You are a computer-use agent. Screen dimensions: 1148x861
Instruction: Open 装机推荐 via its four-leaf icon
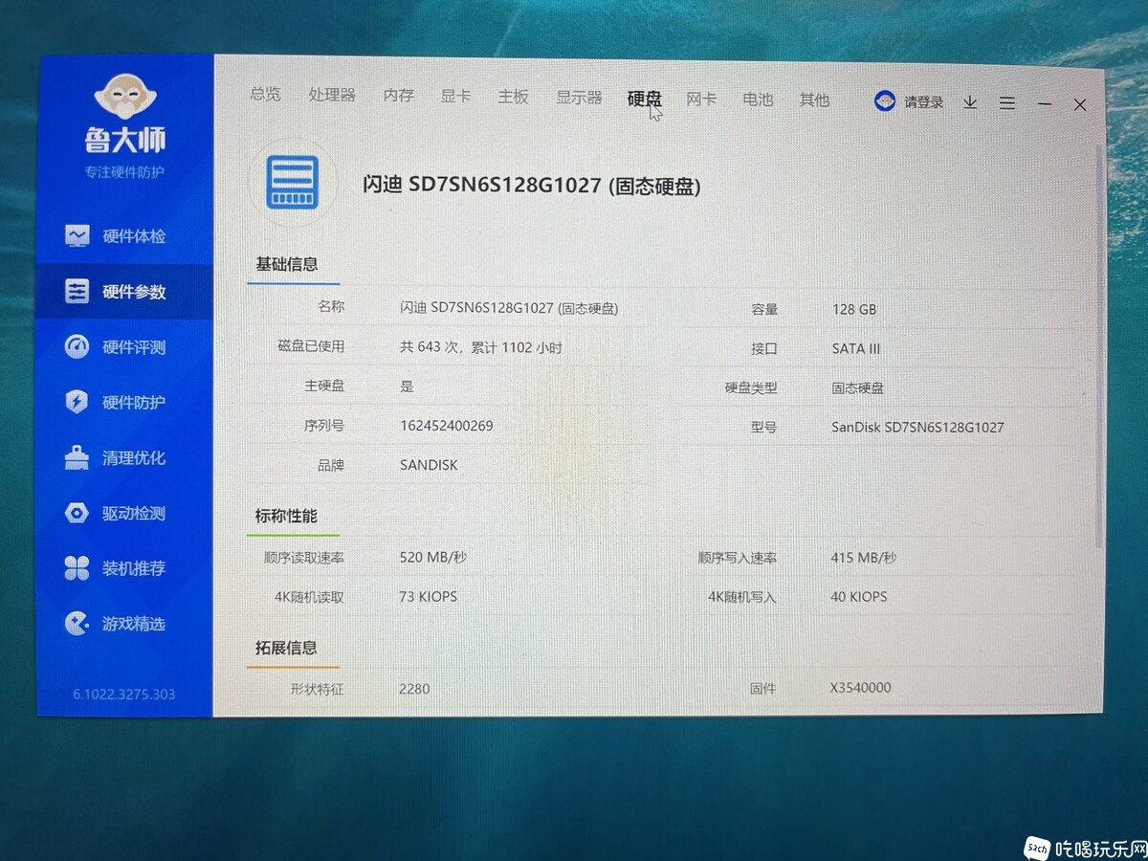(x=77, y=568)
